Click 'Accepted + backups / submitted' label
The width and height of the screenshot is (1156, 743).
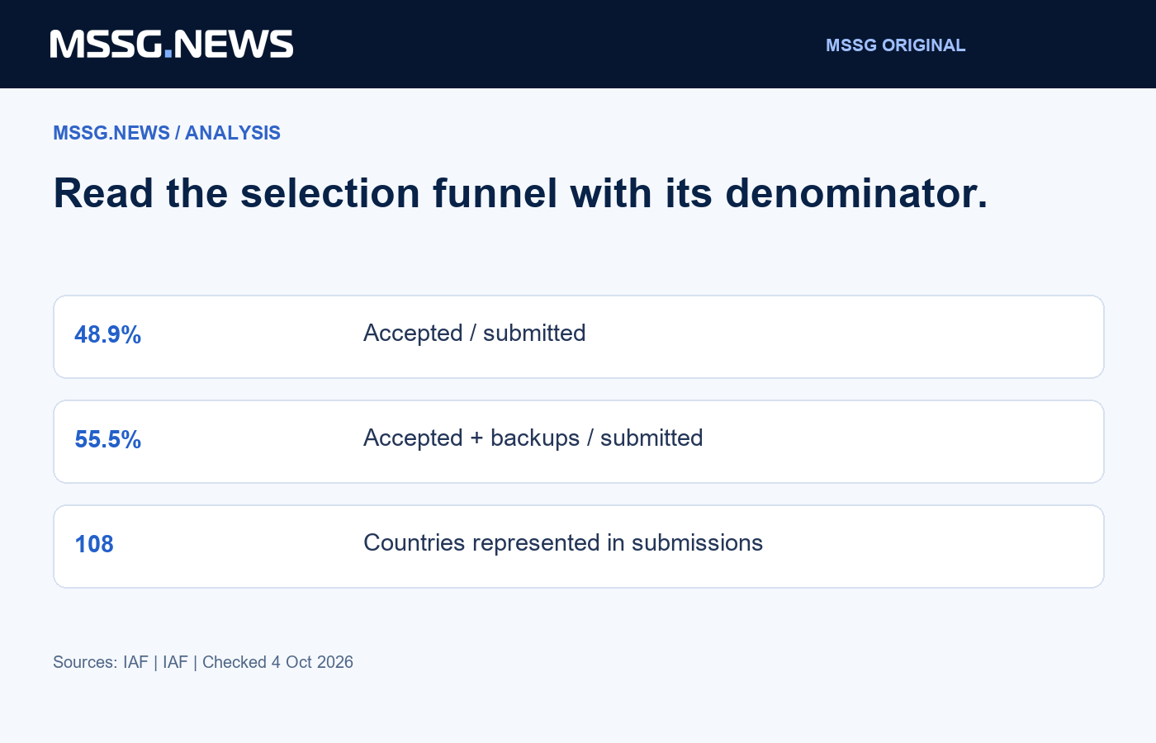pos(533,438)
